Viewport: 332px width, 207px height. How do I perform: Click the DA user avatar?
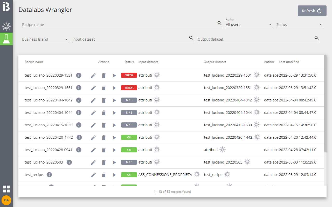coord(6,200)
